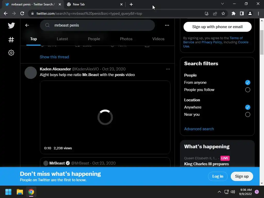
Task: Open Windows Start menu
Action: point(8,192)
